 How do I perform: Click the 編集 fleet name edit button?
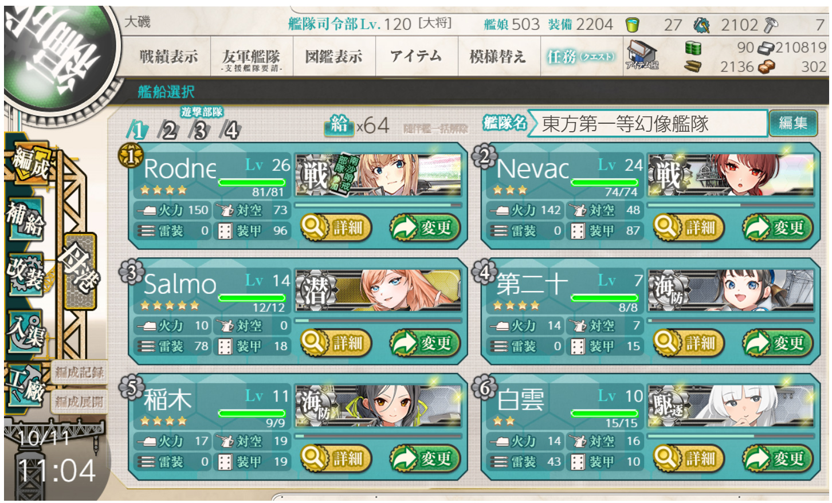[x=794, y=123]
